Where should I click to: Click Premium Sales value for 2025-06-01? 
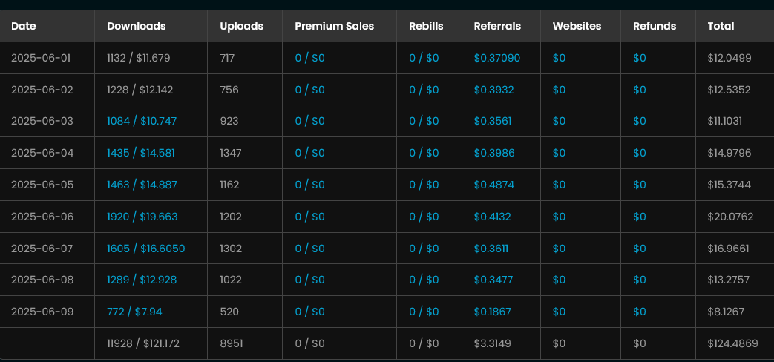pos(310,58)
